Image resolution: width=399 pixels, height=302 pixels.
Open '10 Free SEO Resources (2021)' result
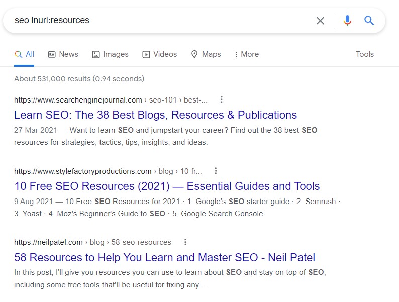(167, 186)
